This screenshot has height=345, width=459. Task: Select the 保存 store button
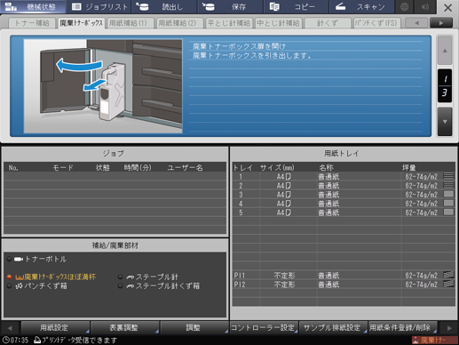point(230,6)
